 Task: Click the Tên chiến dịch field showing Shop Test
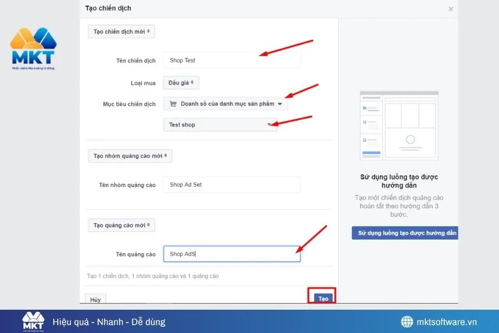click(232, 60)
